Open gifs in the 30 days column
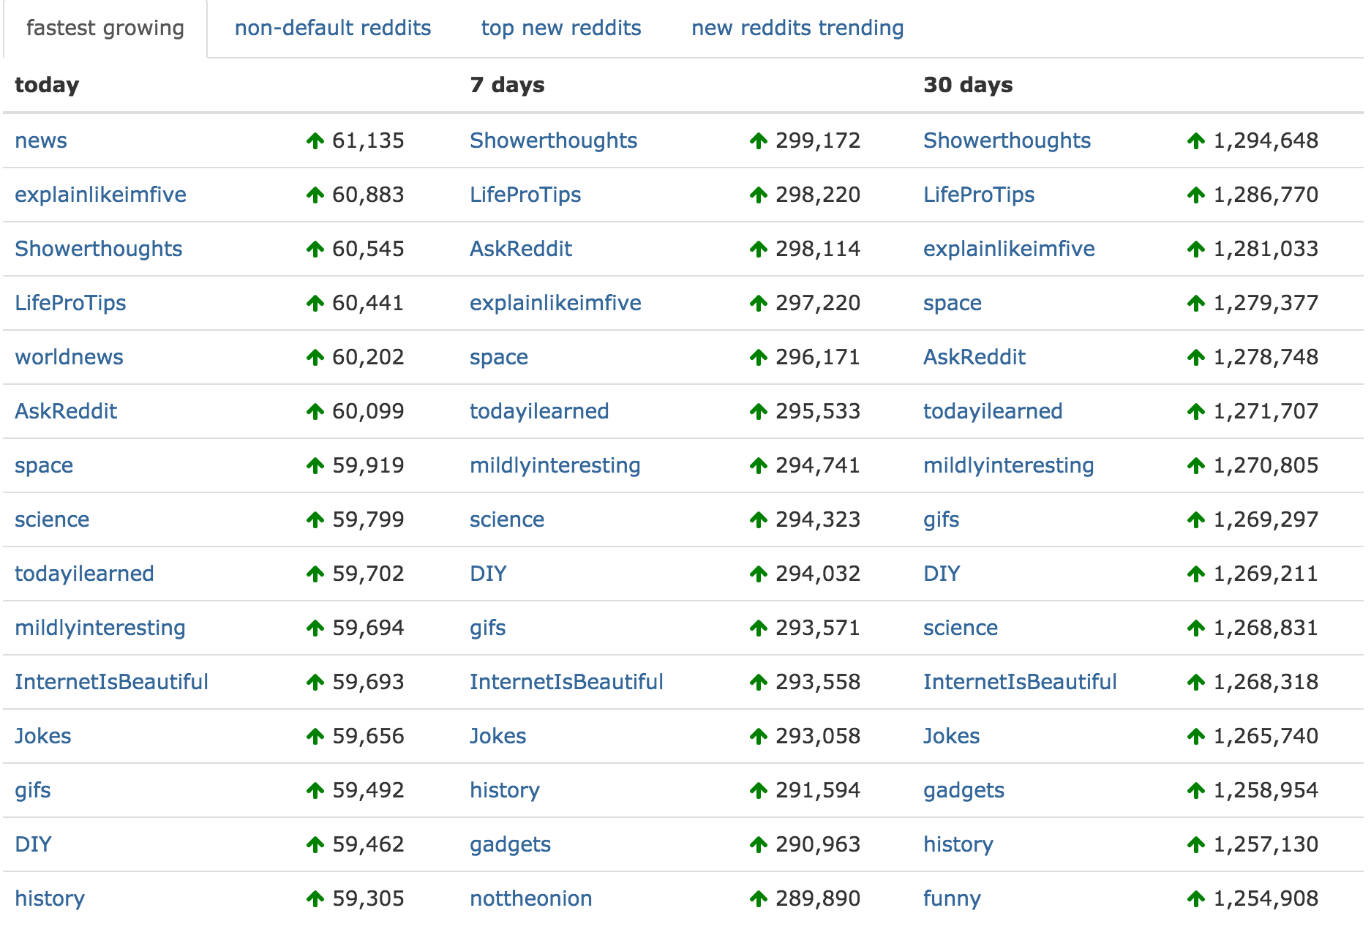The image size is (1371, 935). pyautogui.click(x=942, y=519)
